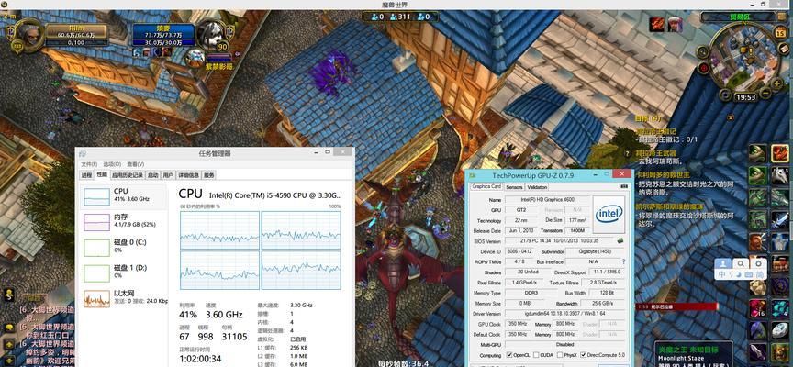This screenshot has height=367, width=793.
Task: Open the tracking icon at minimap's lower left
Action: 726,95
